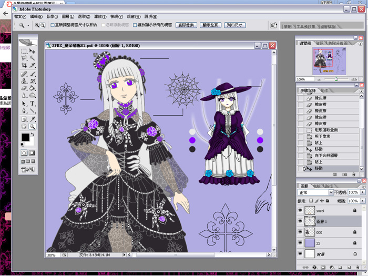Select the History Brush tool
Viewport: 368px width, 276px height.
[x=32, y=81]
